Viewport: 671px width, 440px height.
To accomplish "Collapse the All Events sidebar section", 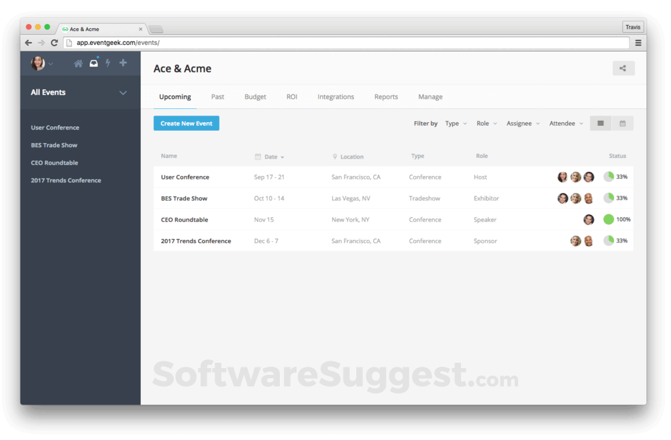I will pos(123,93).
